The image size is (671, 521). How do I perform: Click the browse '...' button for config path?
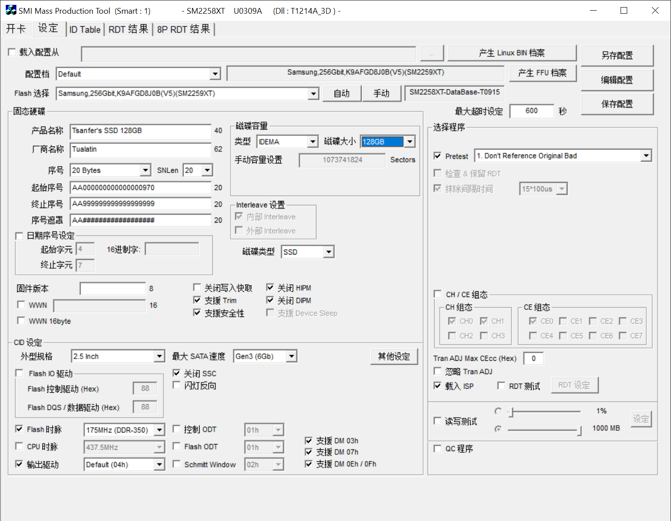[x=432, y=54]
